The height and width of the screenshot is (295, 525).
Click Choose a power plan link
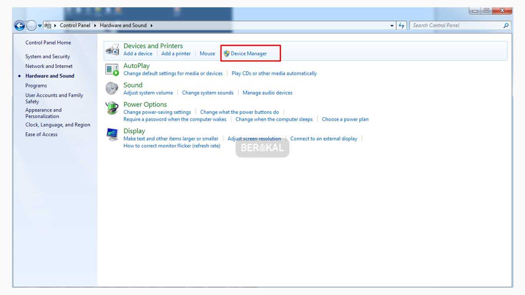pos(345,119)
